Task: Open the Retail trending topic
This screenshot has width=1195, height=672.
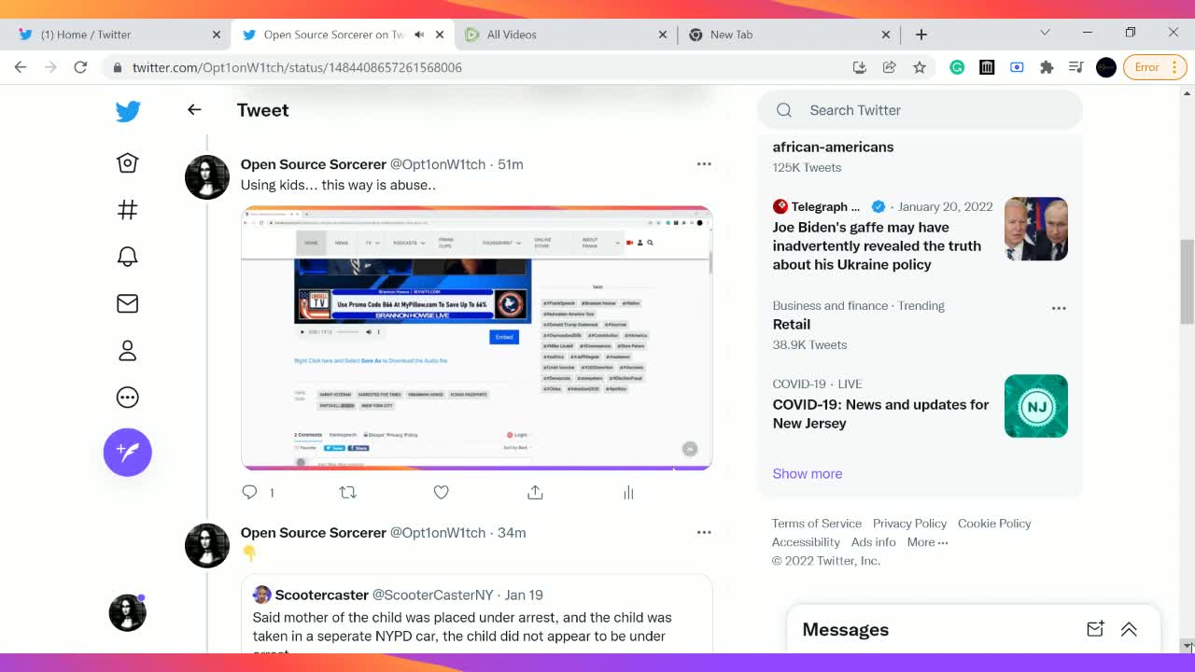Action: (792, 324)
